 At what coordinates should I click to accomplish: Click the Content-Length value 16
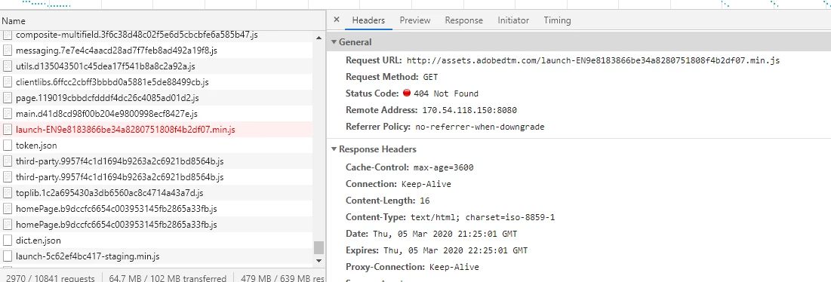pyautogui.click(x=424, y=201)
